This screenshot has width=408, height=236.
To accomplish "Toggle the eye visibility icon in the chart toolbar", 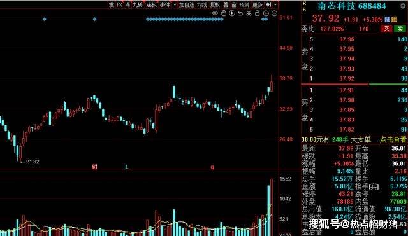I will pos(215,13).
